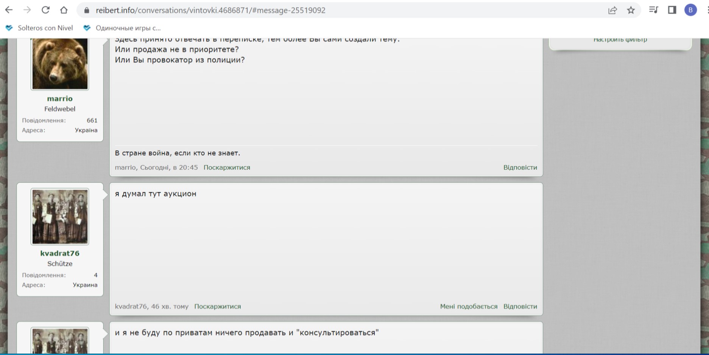The height and width of the screenshot is (355, 709).
Task: Click the text about not selling via privates
Action: coord(247,333)
